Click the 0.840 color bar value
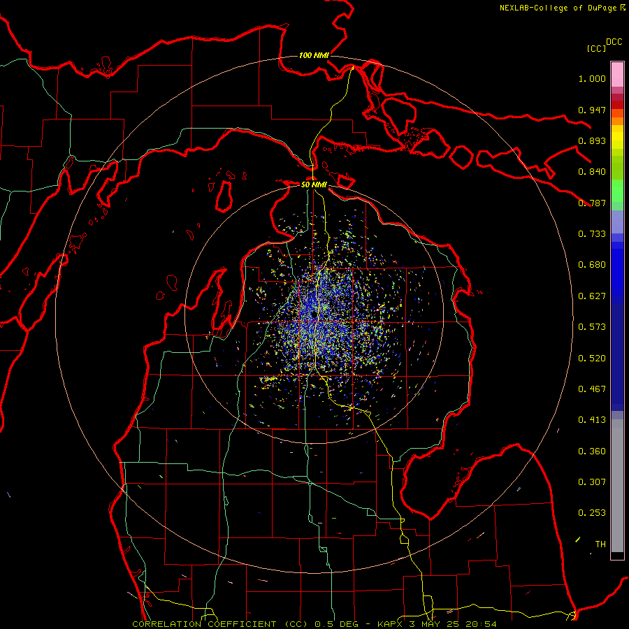 [x=592, y=171]
